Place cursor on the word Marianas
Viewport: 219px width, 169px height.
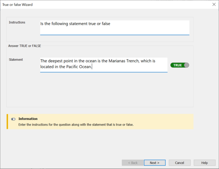117,61
